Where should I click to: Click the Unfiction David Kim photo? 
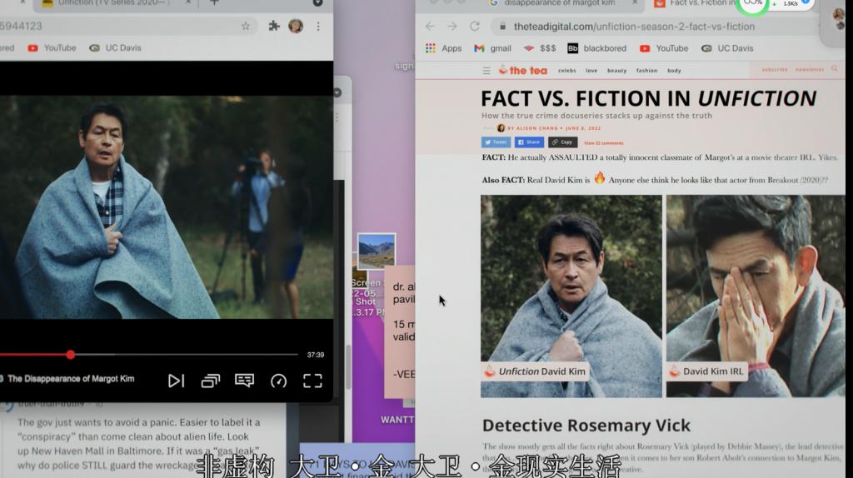571,296
